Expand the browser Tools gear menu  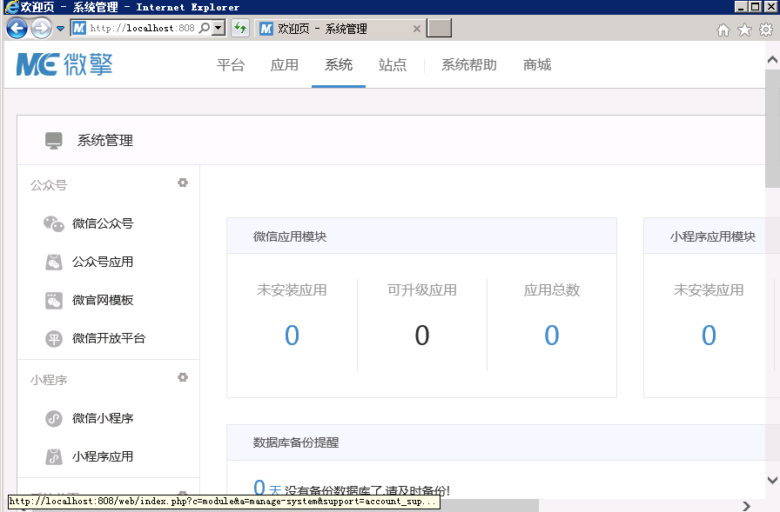(x=768, y=28)
